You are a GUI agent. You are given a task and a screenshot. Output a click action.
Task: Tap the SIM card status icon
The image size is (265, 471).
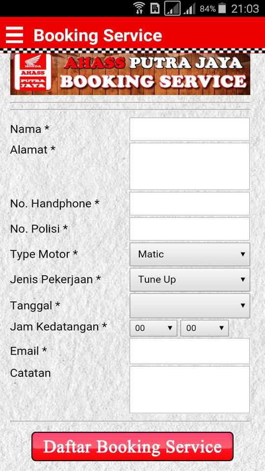pyautogui.click(x=155, y=8)
